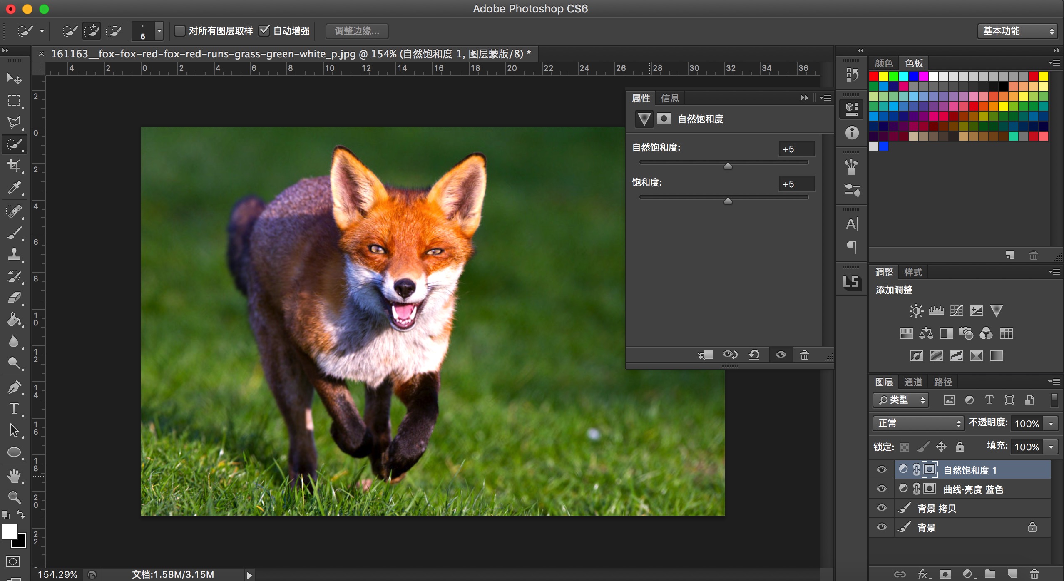The width and height of the screenshot is (1064, 581).
Task: Click the 调整边缘... button
Action: click(357, 31)
